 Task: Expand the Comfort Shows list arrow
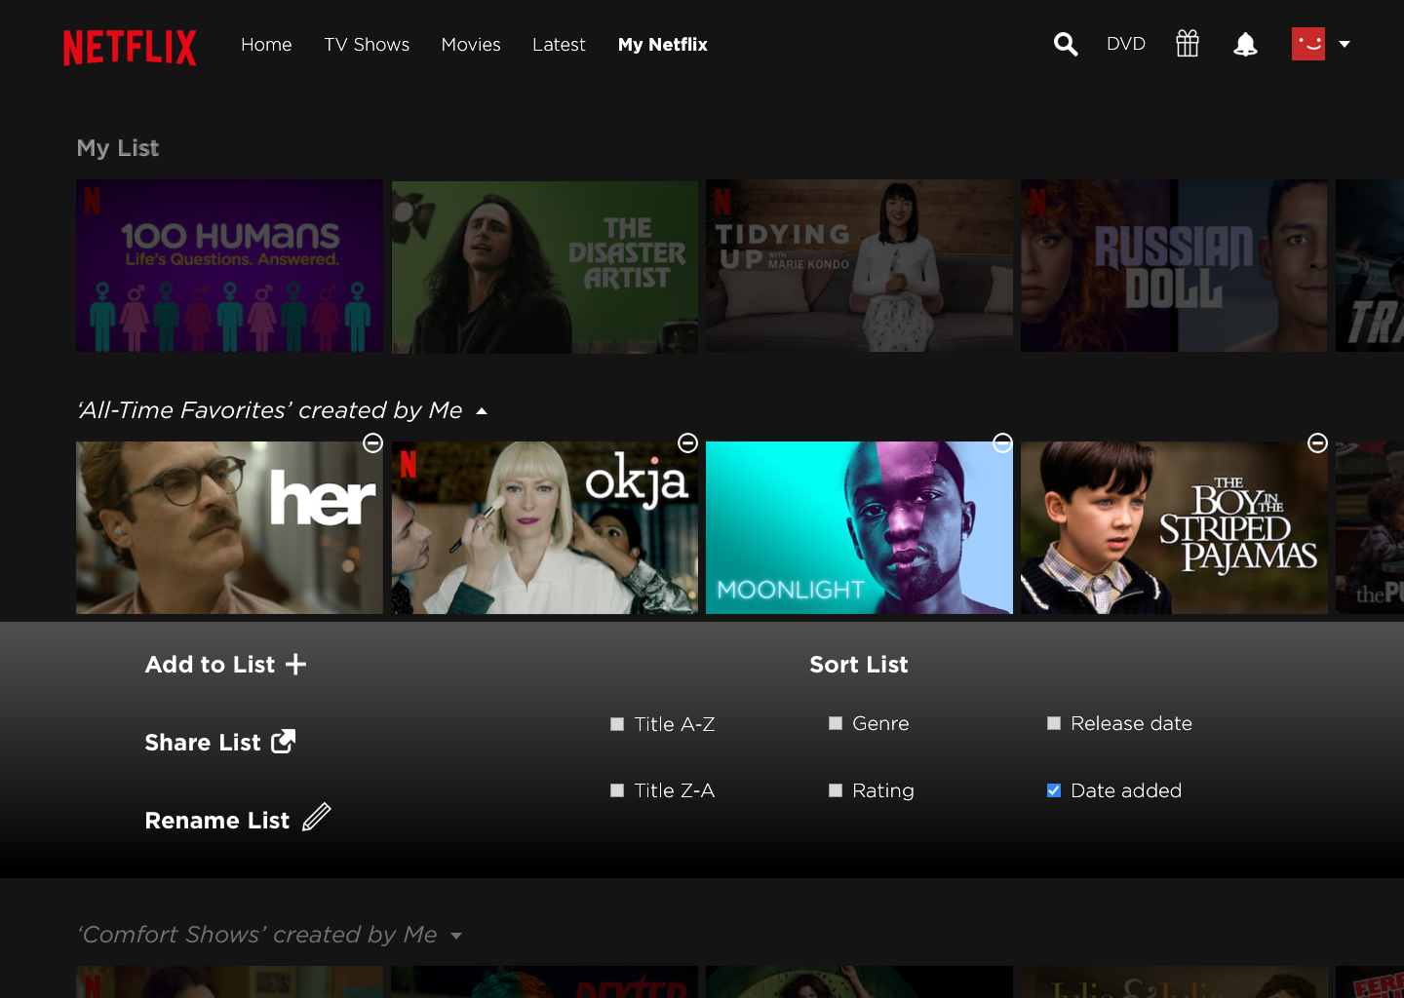[455, 936]
